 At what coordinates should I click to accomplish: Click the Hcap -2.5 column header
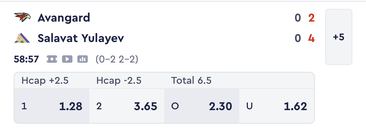119,81
